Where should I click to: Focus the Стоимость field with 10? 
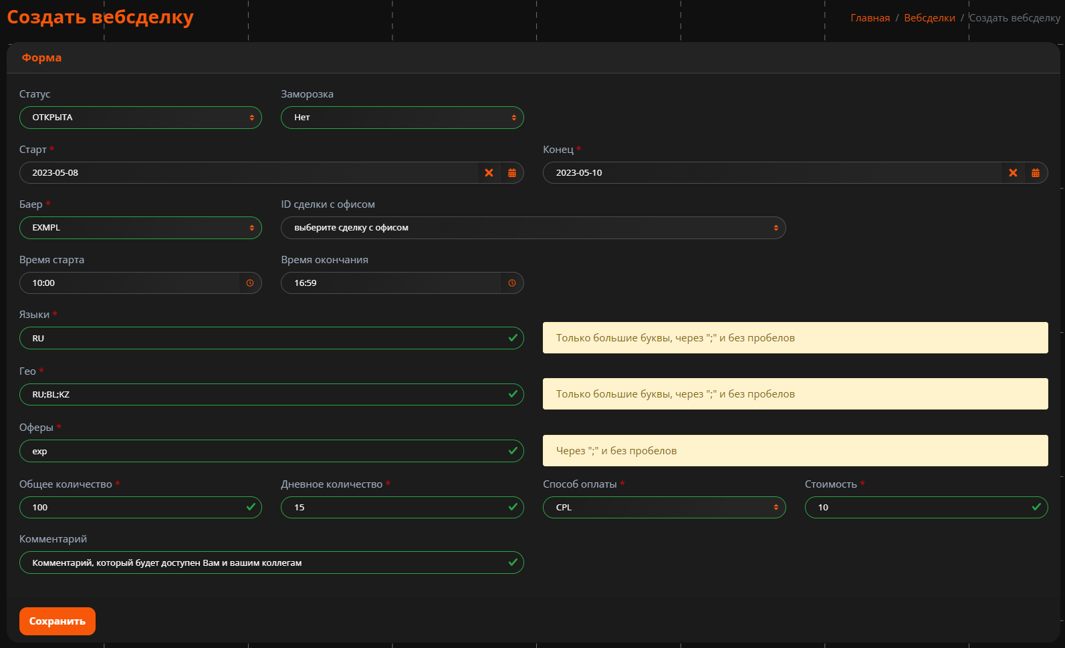click(926, 508)
